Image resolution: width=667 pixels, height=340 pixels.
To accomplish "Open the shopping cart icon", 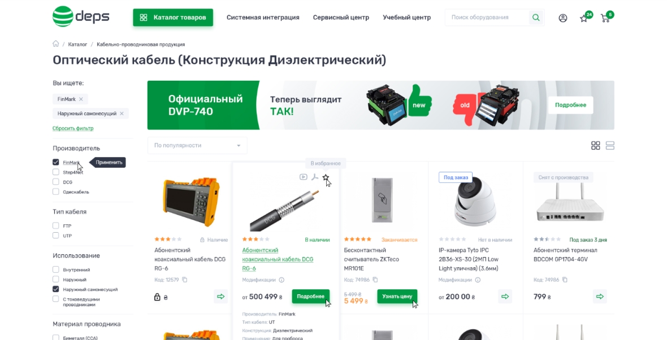I will pyautogui.click(x=605, y=18).
